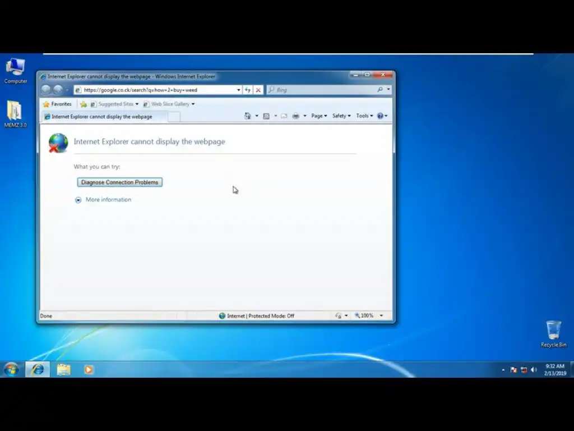Click the Add to Favorites bar star icon
The image size is (574, 431).
point(84,104)
